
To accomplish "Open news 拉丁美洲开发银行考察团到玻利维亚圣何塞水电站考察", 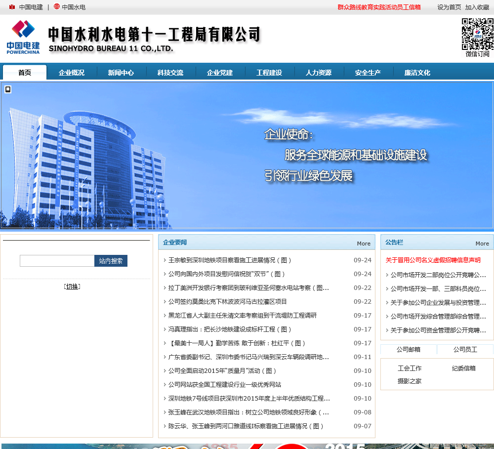I will tap(248, 288).
